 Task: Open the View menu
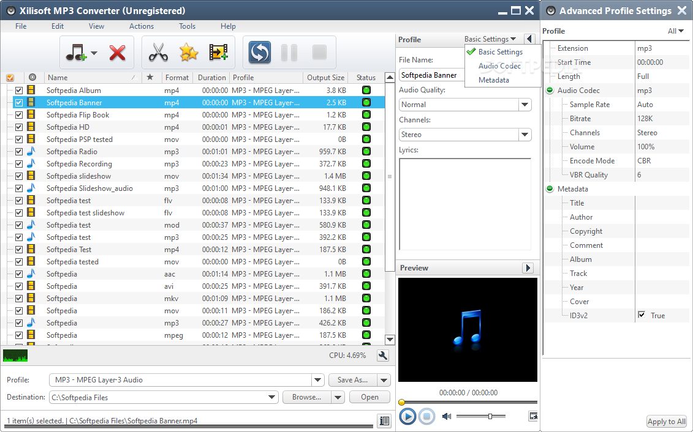(96, 26)
